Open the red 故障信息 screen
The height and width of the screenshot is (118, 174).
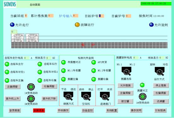39,110
